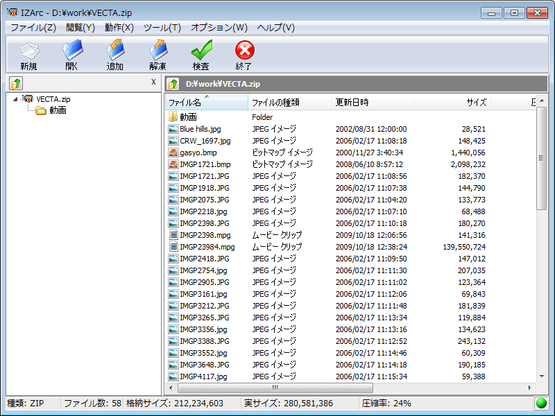Sort by the ファイルの種類 column header
The height and width of the screenshot is (416, 555).
[x=289, y=103]
